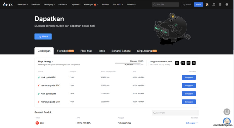Click the fire icon beside Kewangan
234x128 pixels.
95,5
